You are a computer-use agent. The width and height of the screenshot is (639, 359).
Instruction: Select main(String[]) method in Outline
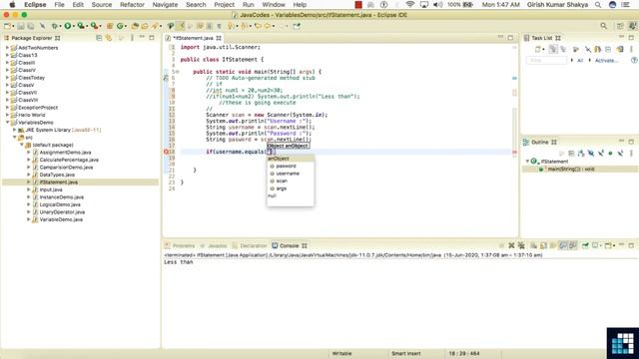(x=570, y=169)
